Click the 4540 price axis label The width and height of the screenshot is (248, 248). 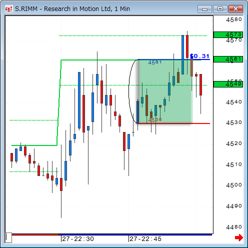234,102
